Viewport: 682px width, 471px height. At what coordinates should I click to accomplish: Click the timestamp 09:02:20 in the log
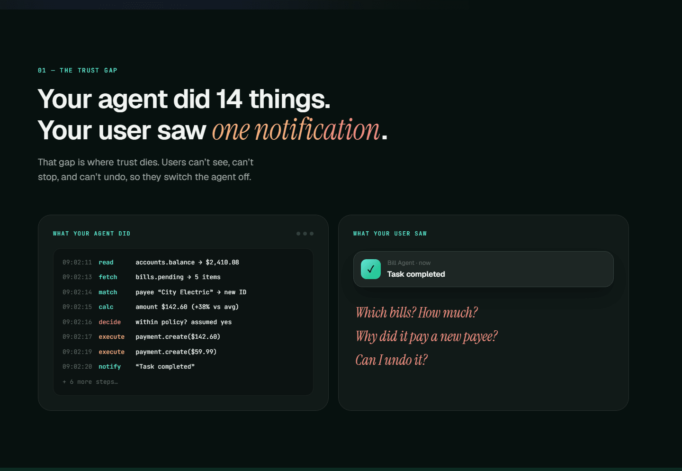77,367
